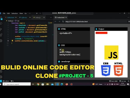
Task: Go forward in the preview browser
Action: [x=59, y=22]
